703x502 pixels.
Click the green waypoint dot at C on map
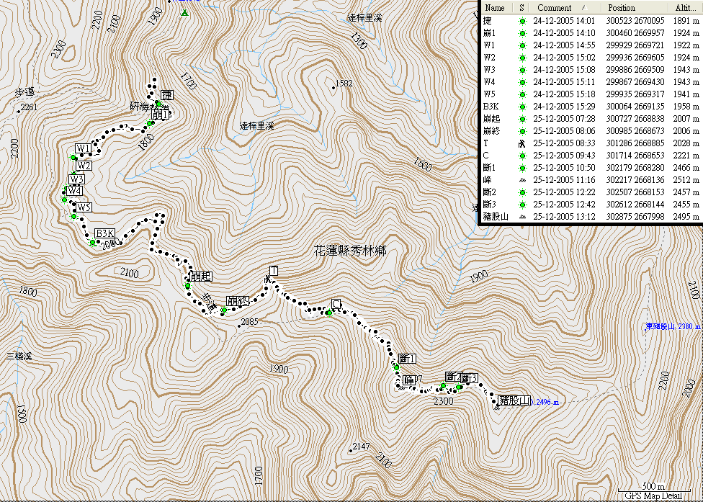tap(328, 312)
